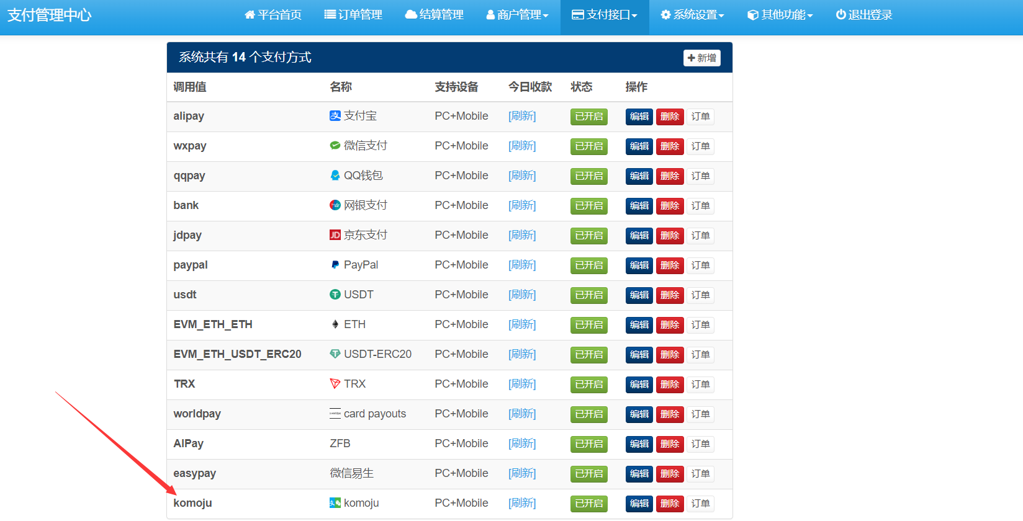Screen dimensions: 1023x521
Task: Delete the worldpay payment method
Action: point(670,414)
